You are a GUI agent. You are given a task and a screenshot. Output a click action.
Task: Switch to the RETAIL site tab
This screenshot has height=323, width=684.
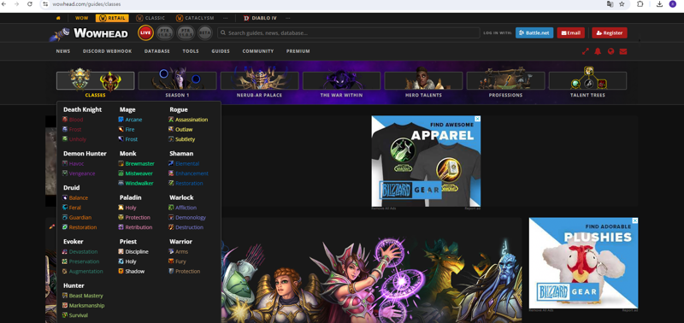tap(112, 18)
